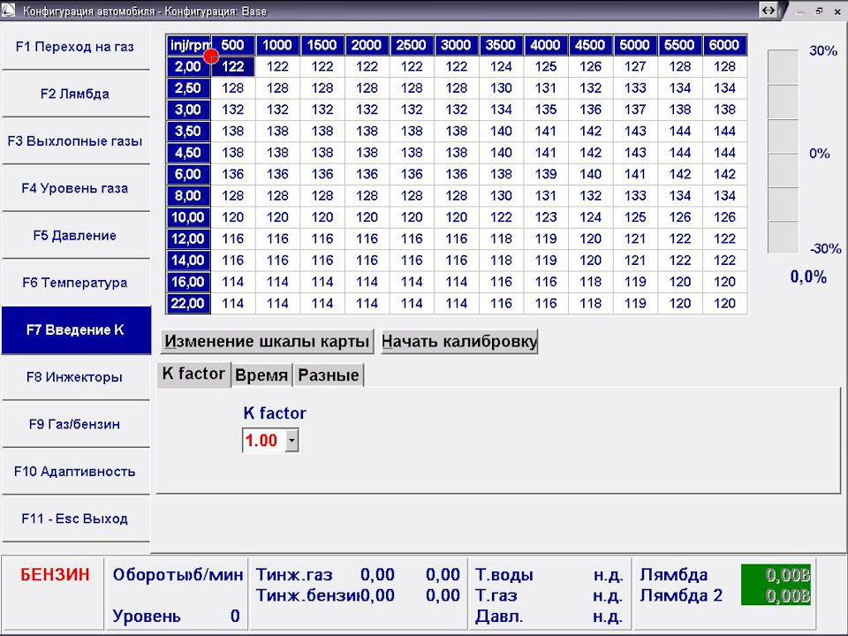Select the K factor tab
The height and width of the screenshot is (636, 848).
coord(193,374)
